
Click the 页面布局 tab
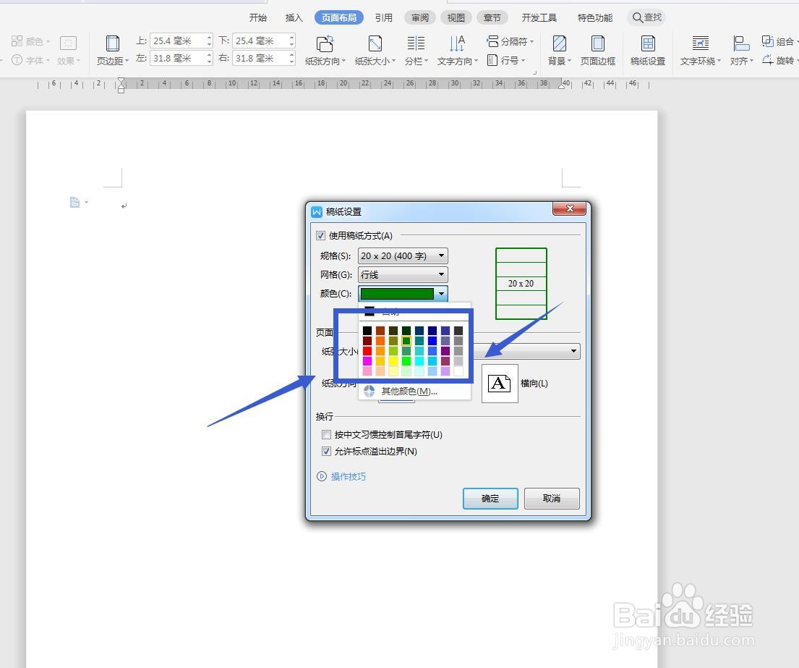tap(339, 18)
